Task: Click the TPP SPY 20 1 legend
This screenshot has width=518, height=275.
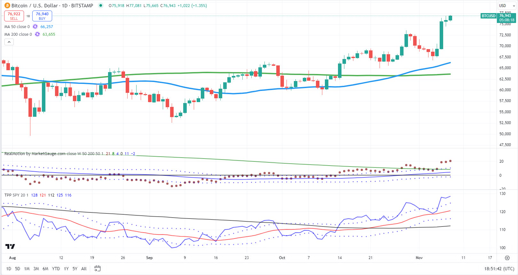Action: point(16,195)
